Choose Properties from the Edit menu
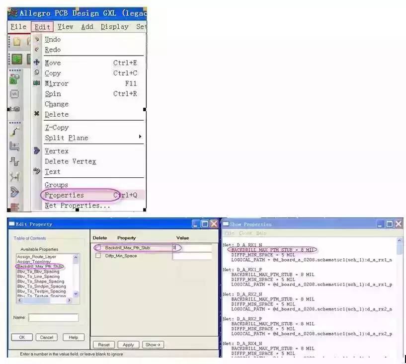 point(64,195)
